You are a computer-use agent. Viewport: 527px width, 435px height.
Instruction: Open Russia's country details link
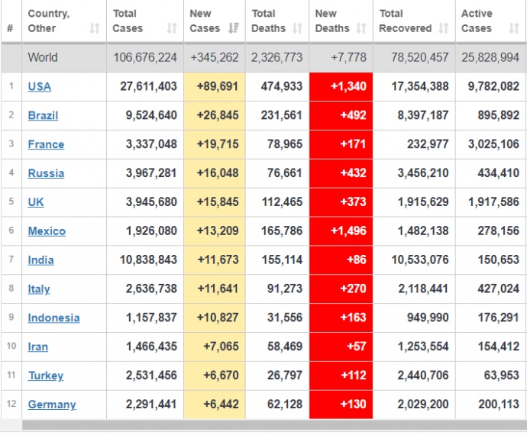pos(46,173)
